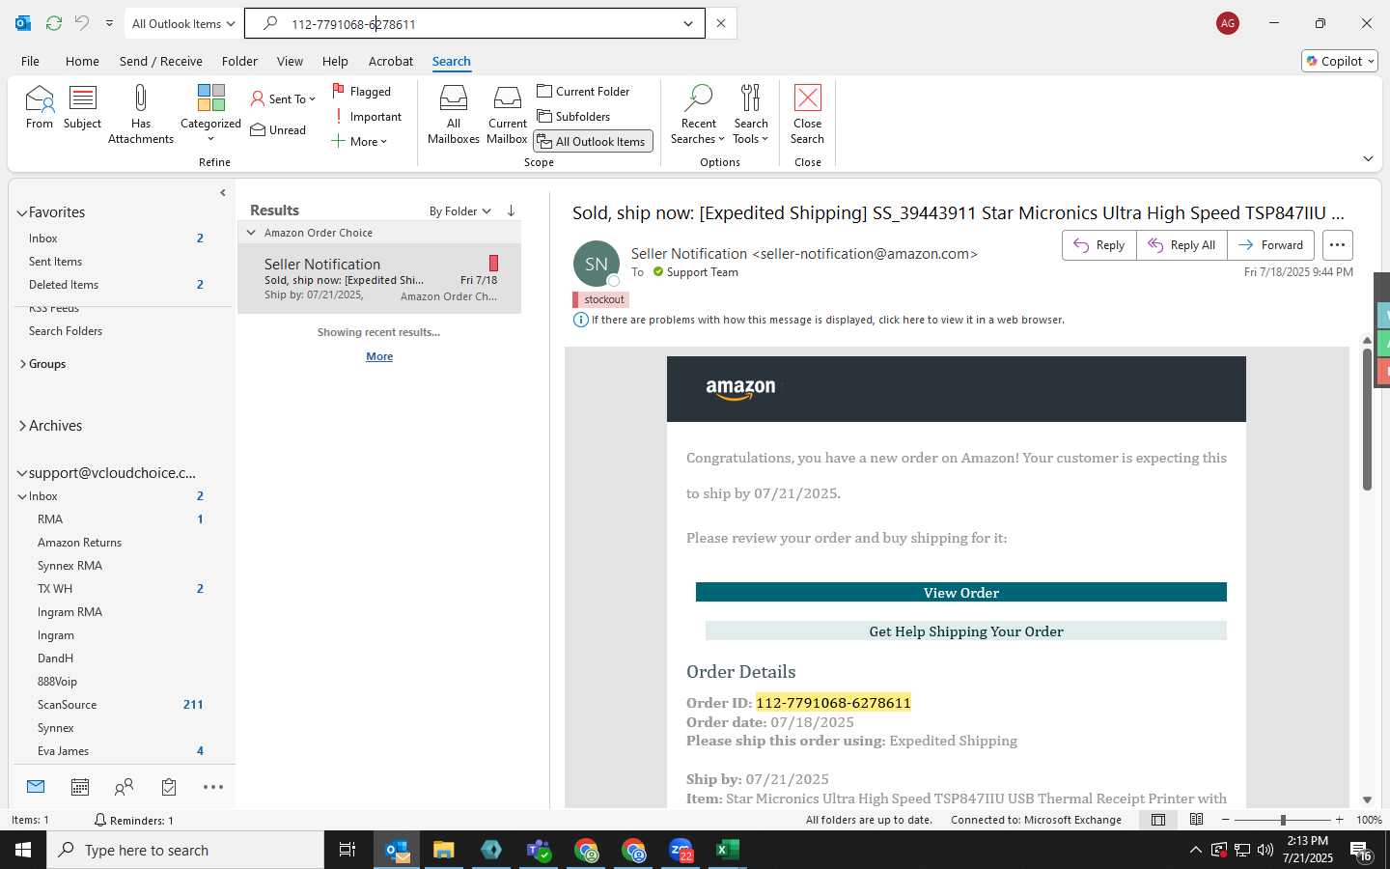
Task: Click the Subject refine icon
Action: 82,107
